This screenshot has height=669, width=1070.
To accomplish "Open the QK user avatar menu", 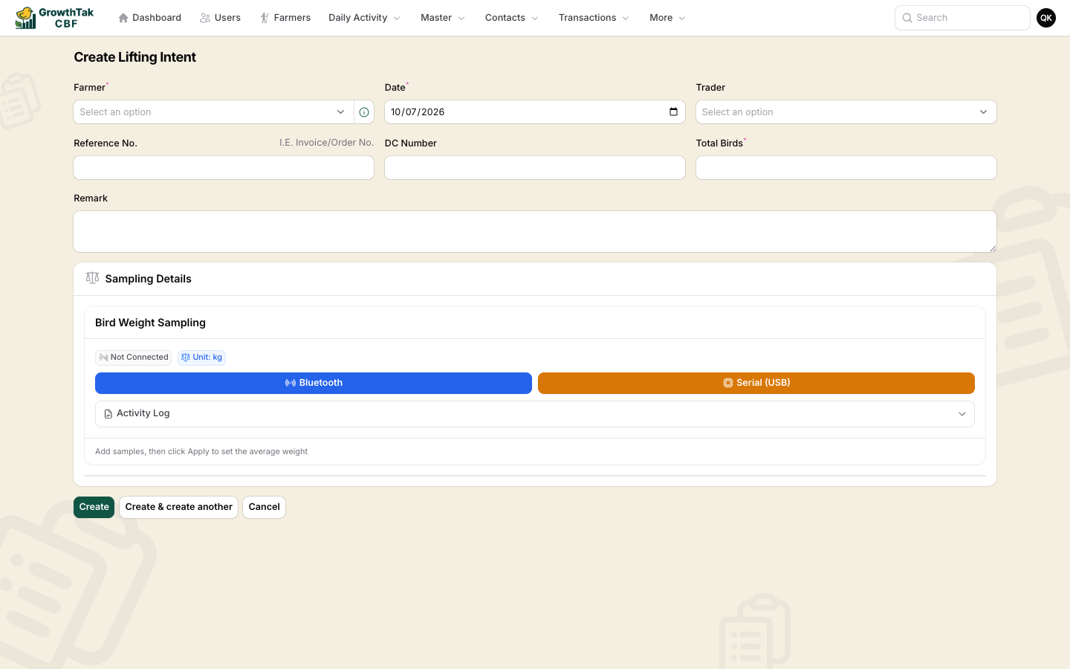I will [1046, 18].
